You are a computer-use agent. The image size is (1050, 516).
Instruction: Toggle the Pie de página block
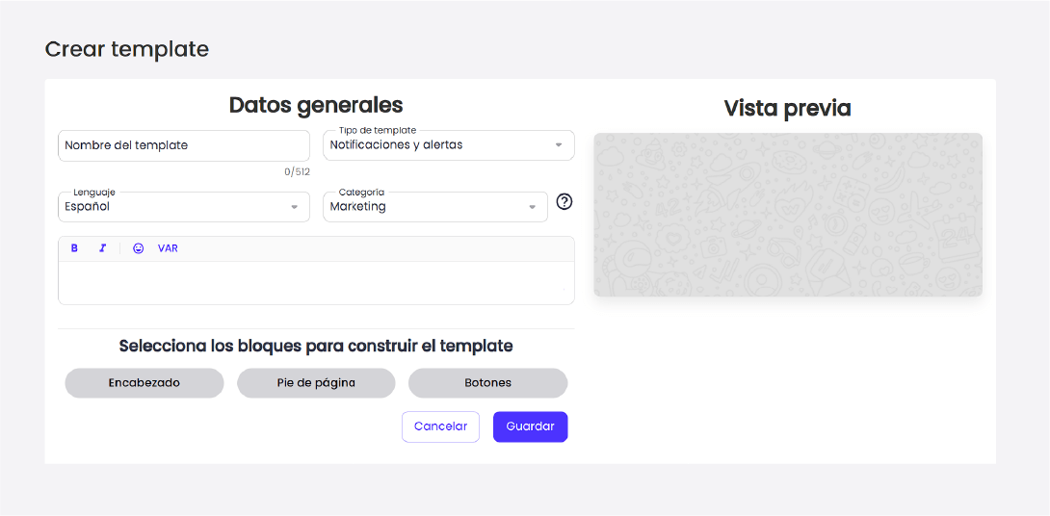point(316,383)
